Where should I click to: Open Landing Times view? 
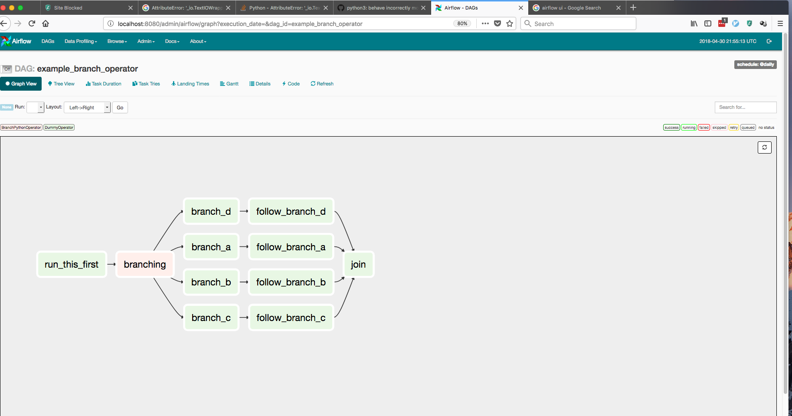190,84
